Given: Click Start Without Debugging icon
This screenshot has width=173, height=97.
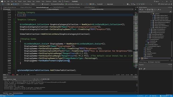Looking at the screenshot, I should coord(82,4).
